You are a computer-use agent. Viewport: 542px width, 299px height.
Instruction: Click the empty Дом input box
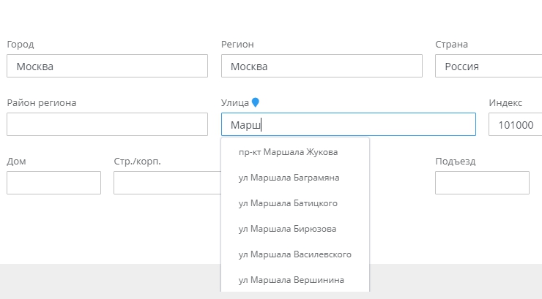click(x=53, y=183)
